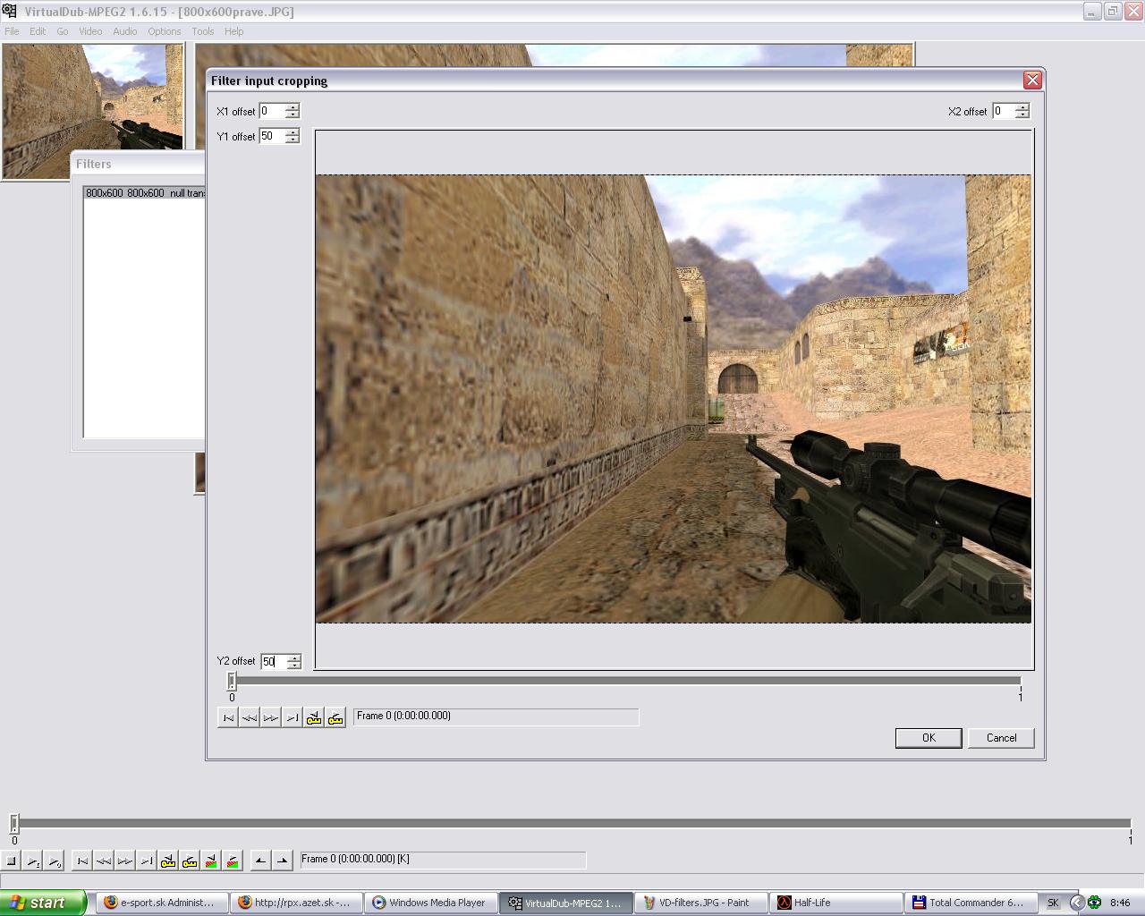Click scene forward scan icon in main toolbar
This screenshot has height=916, width=1145.
pyautogui.click(x=233, y=861)
